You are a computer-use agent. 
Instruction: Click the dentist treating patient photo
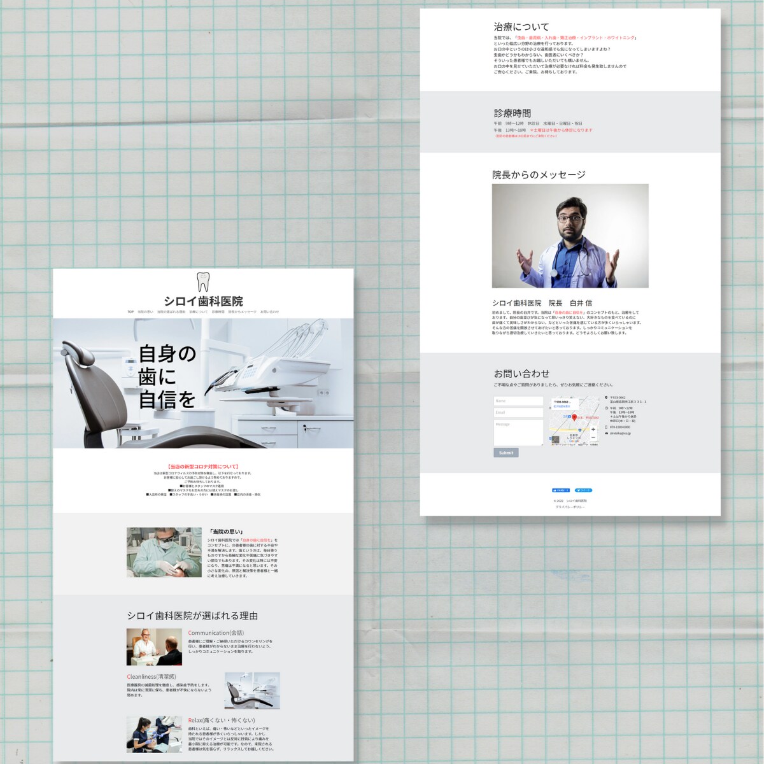coord(164,552)
